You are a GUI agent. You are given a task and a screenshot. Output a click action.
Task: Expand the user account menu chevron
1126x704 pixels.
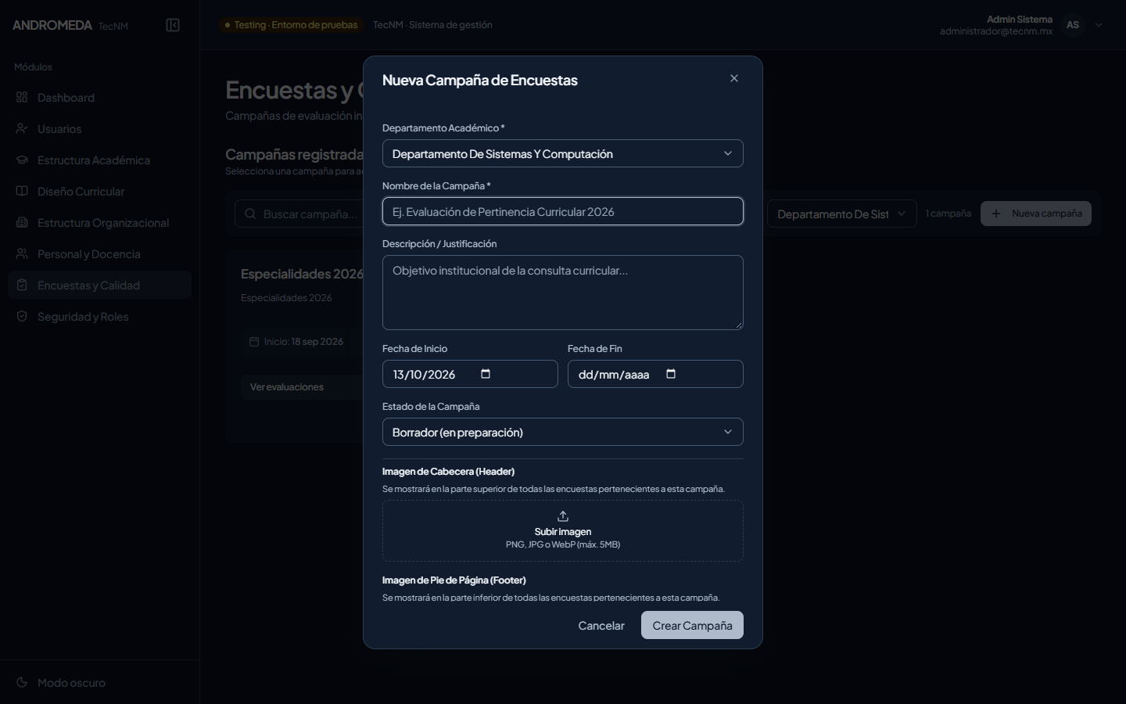(1099, 25)
